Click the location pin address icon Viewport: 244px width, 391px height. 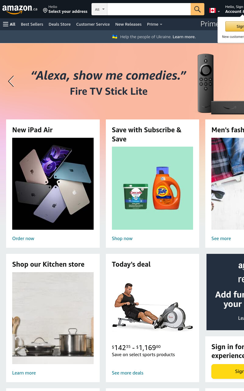pos(45,11)
